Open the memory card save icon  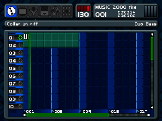45,11
